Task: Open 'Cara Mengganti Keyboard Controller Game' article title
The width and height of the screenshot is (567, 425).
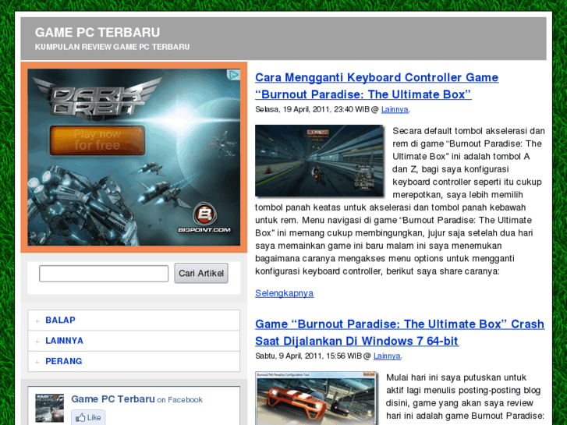Action: coord(377,86)
